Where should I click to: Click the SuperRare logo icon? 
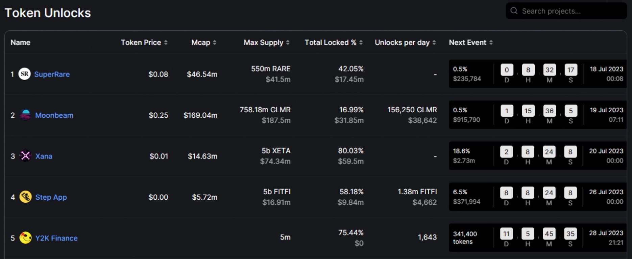(x=24, y=74)
